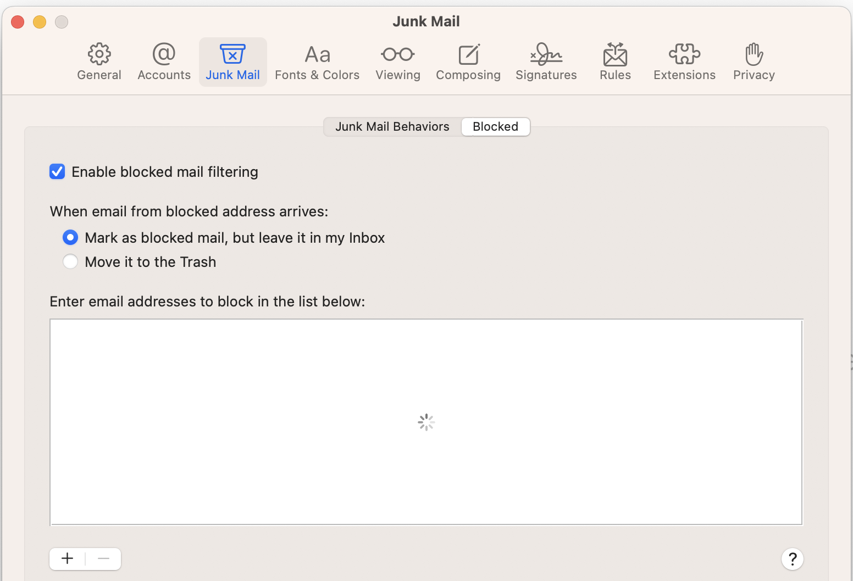
Task: Open the Privacy preferences pane
Action: tap(754, 62)
